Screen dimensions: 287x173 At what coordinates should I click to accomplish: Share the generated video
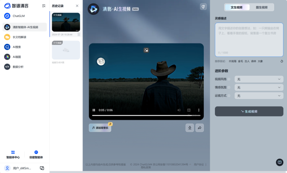(199, 128)
